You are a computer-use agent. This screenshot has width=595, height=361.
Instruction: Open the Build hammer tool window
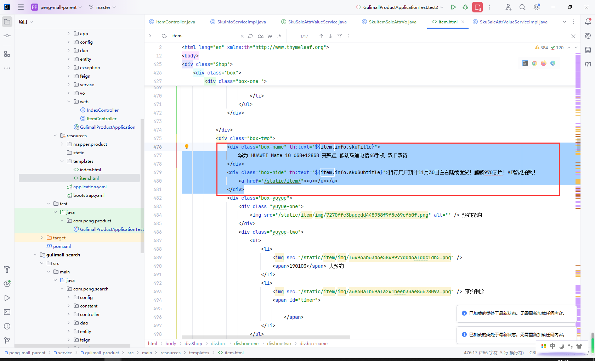[7, 270]
